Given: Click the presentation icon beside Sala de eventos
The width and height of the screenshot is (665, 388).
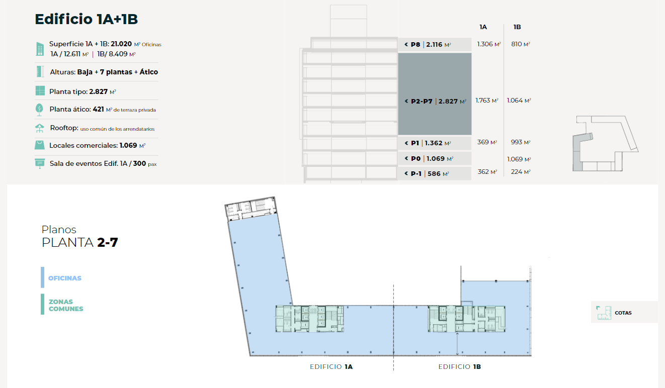Looking at the screenshot, I should [x=40, y=163].
